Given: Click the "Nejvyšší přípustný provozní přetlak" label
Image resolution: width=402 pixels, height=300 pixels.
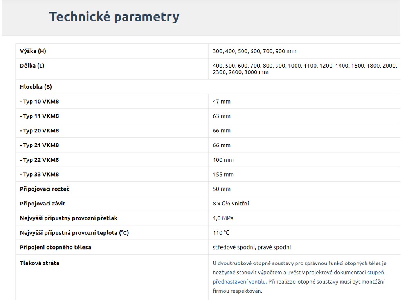Looking at the screenshot, I should (69, 218).
